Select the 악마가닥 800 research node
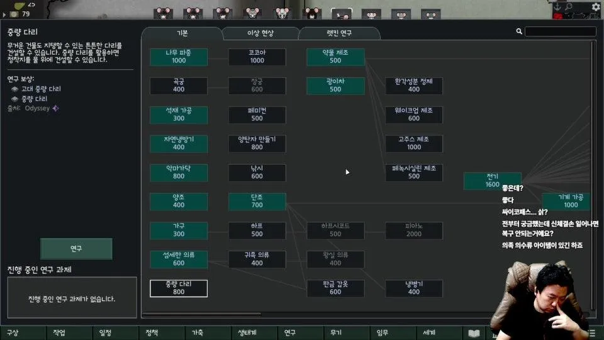The image size is (604, 340). point(179,173)
